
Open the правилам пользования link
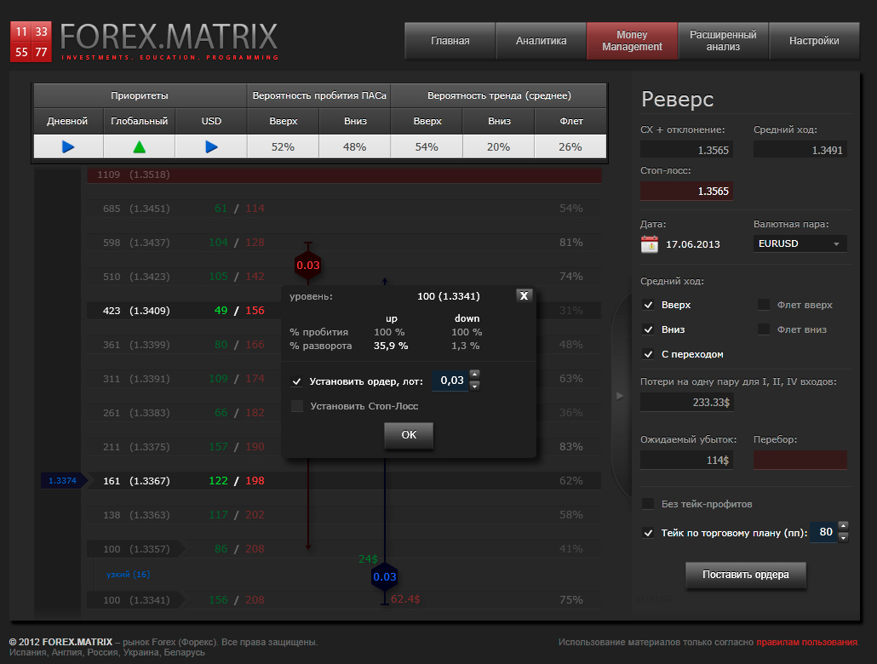(806, 642)
